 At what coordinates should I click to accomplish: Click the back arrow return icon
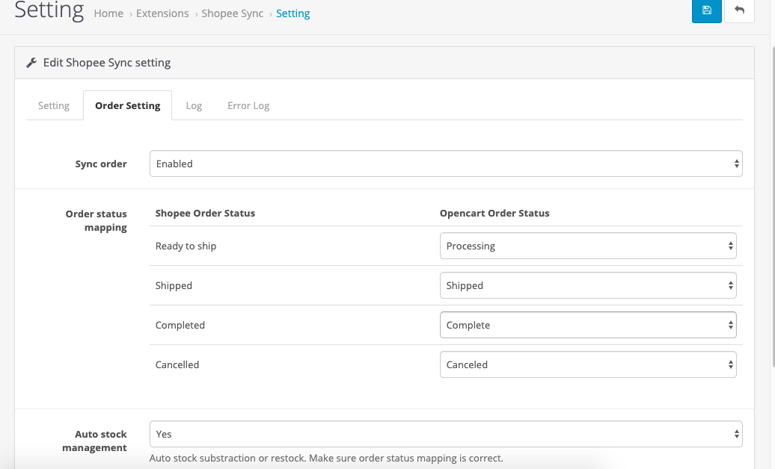click(739, 10)
